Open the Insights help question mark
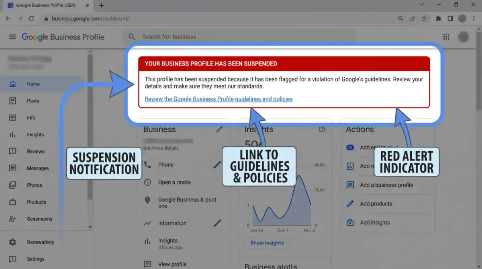Image resolution: width=482 pixels, height=269 pixels. 322,129
